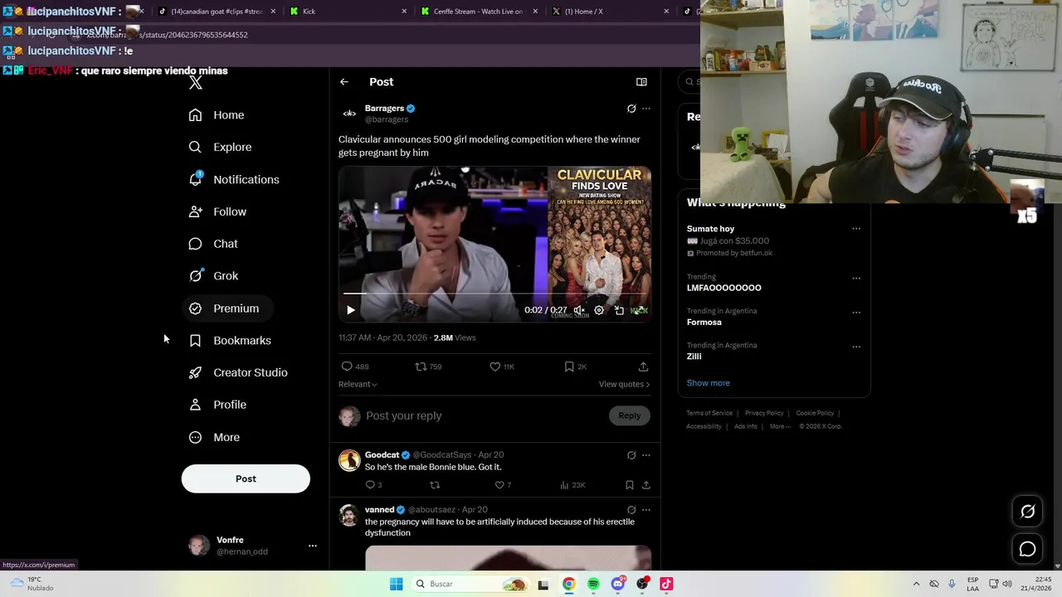The image size is (1062, 597).
Task: Open the floating Grok button
Action: click(1027, 512)
